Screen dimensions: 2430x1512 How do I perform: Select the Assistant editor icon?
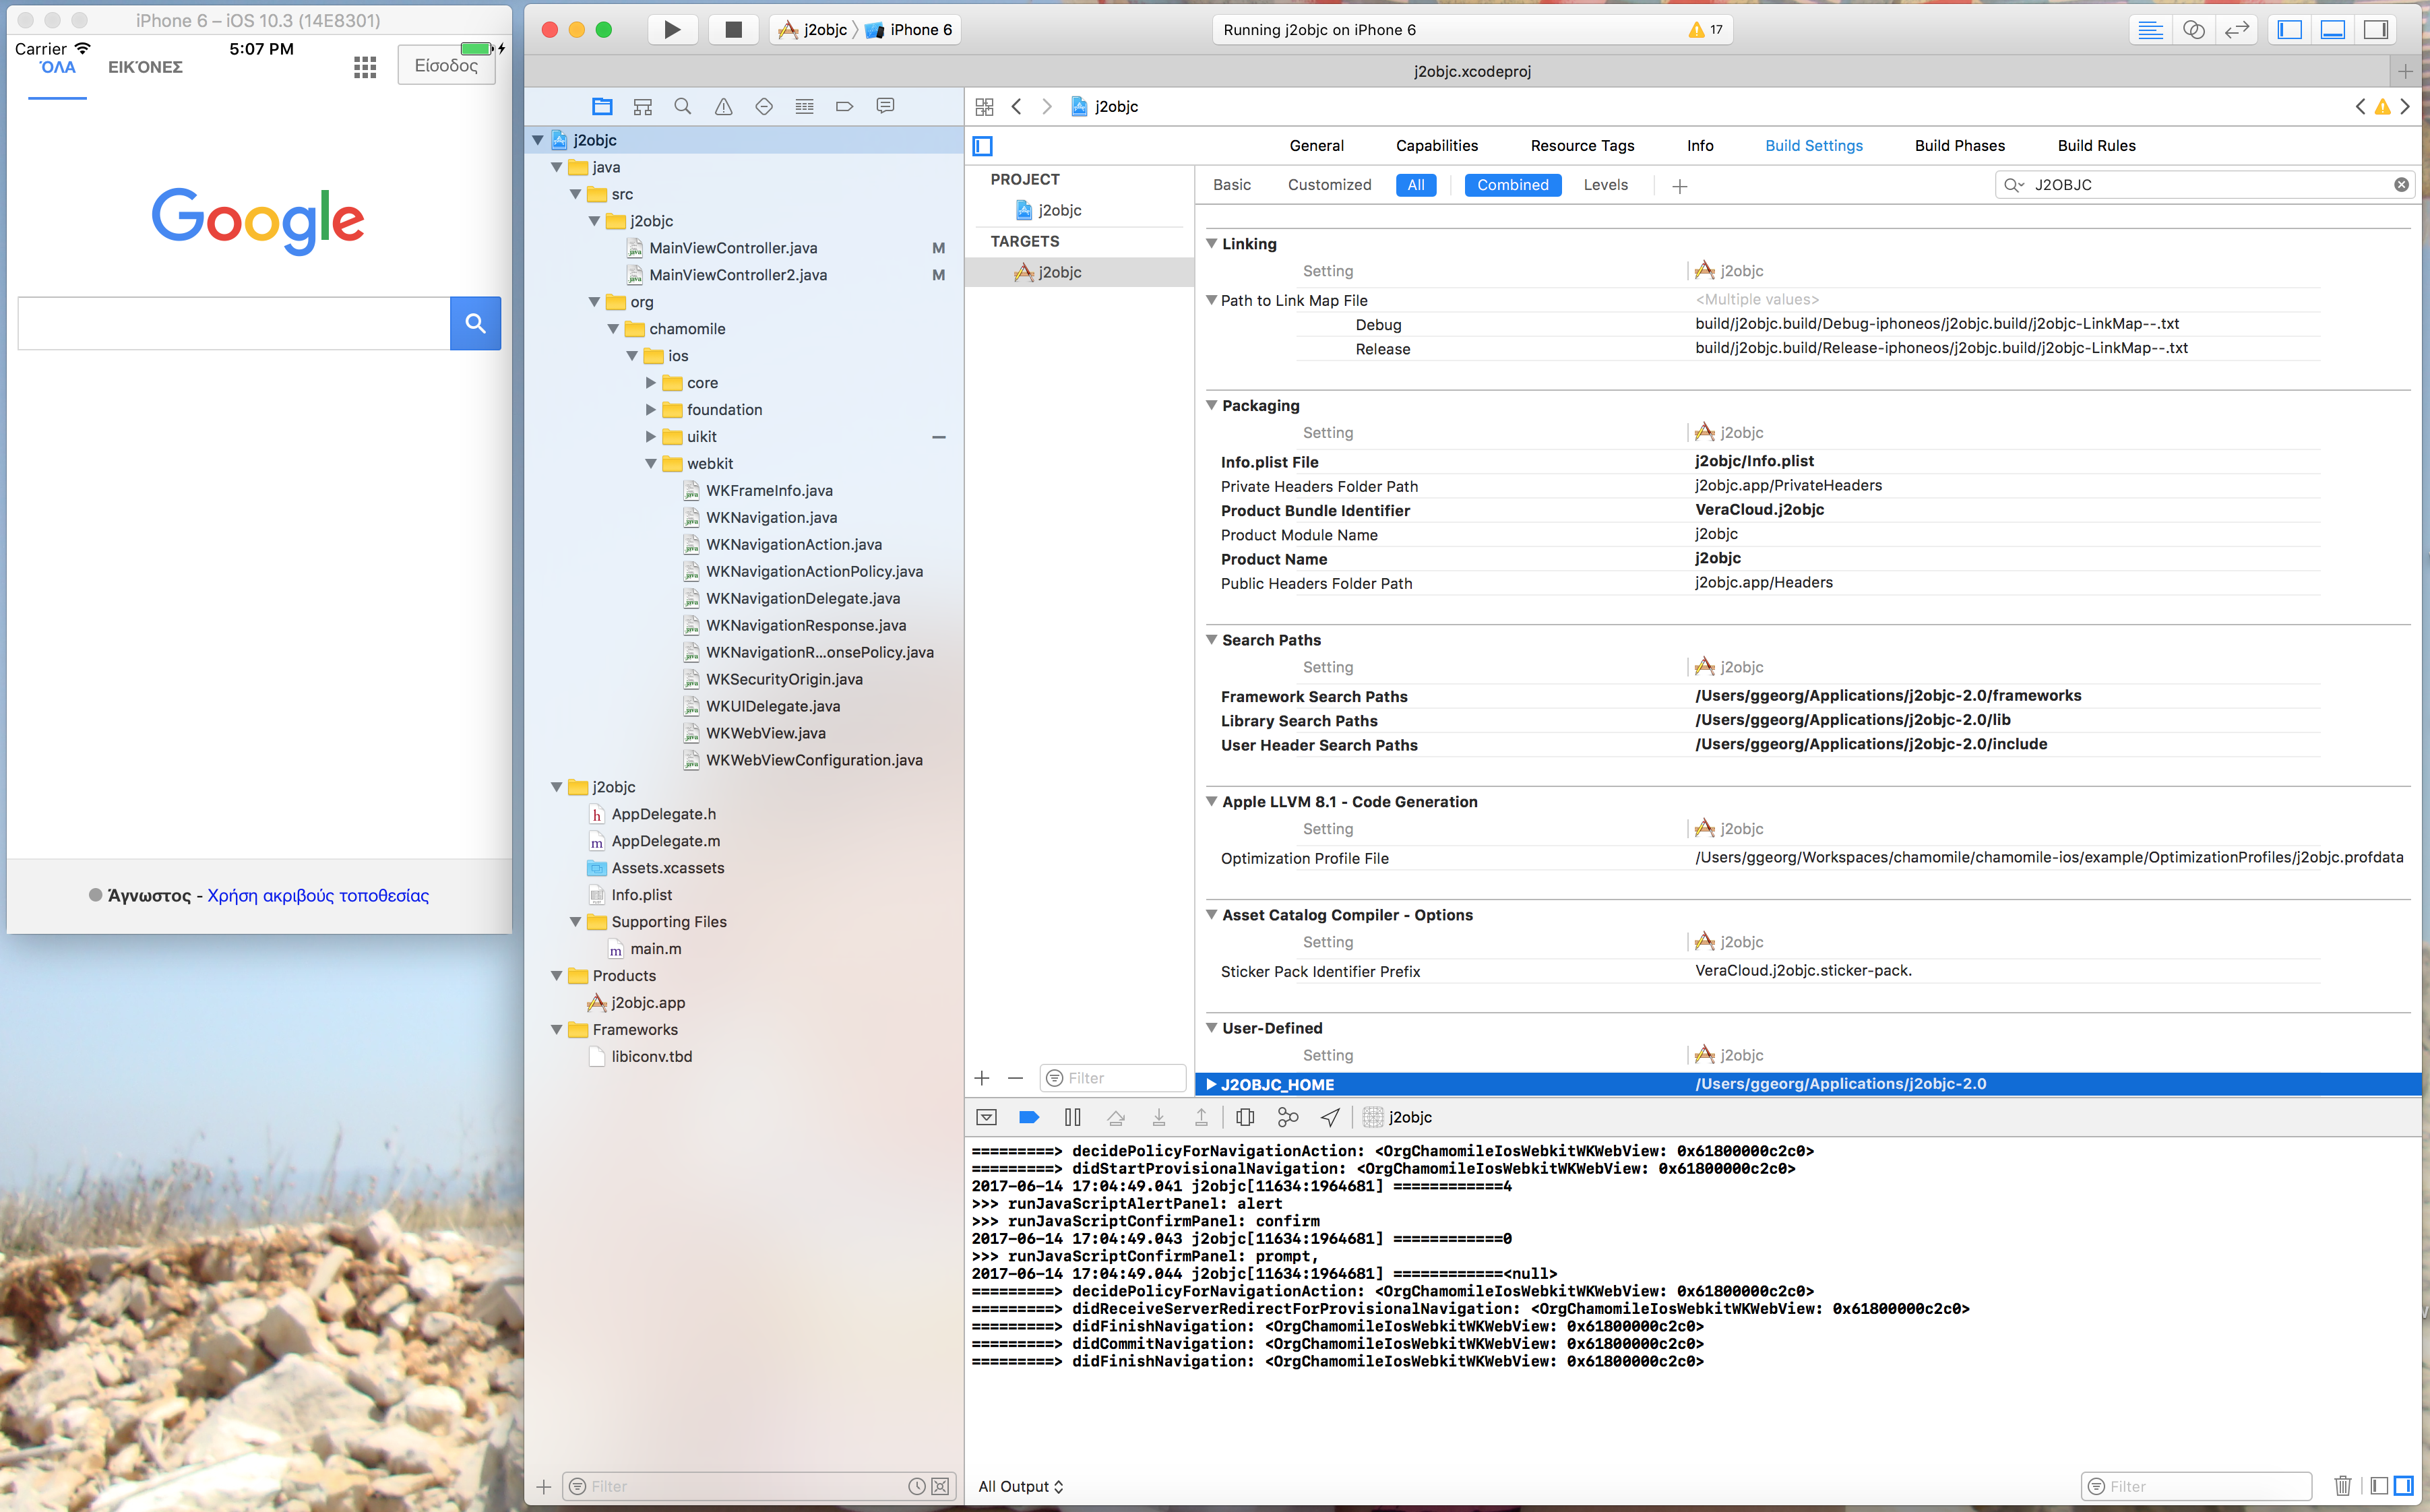[2193, 30]
